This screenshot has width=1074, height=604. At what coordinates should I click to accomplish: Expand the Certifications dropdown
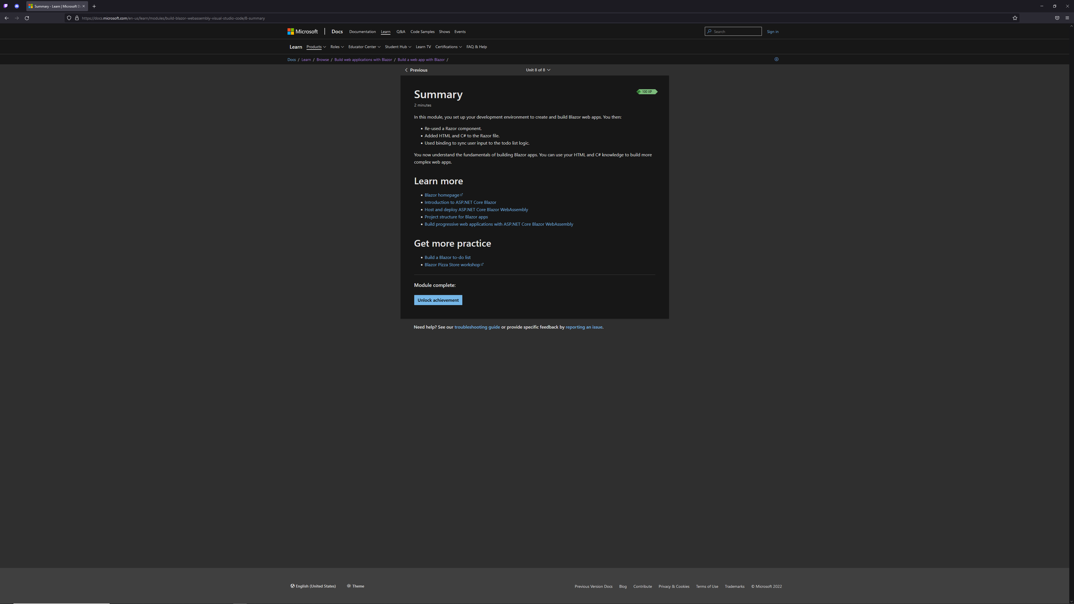(x=449, y=47)
